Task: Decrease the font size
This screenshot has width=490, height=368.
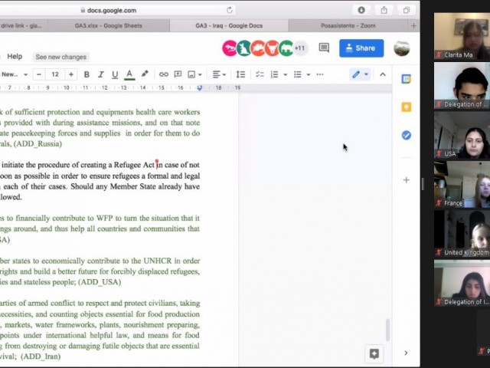Action: tap(39, 74)
